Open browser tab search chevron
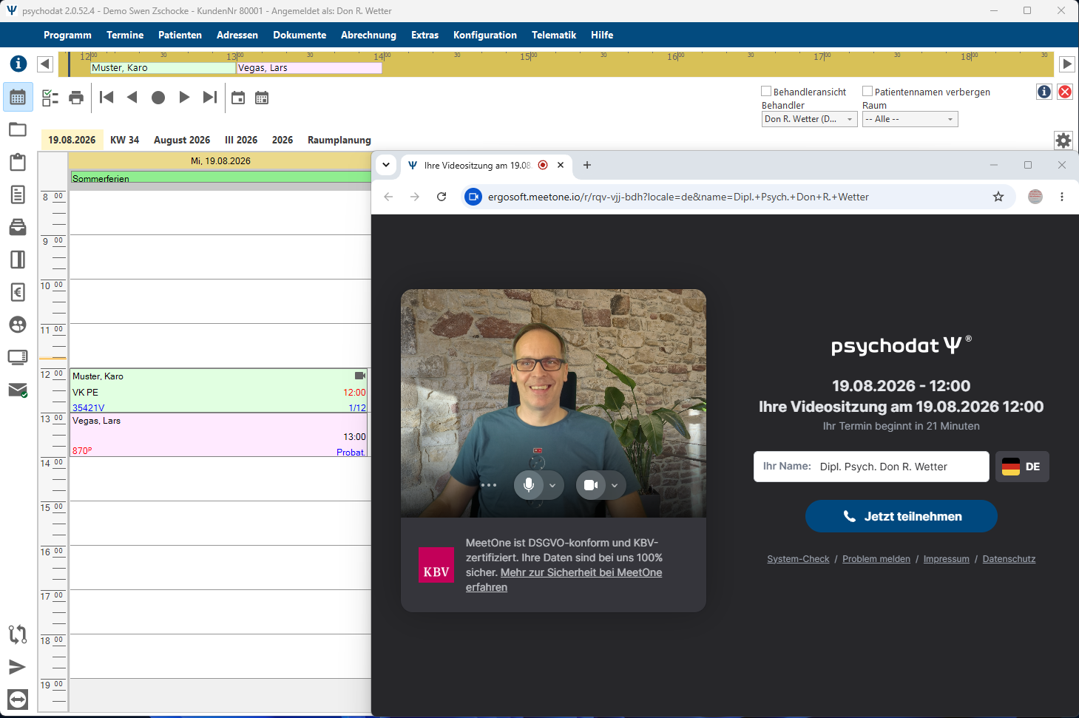The height and width of the screenshot is (718, 1079). (x=386, y=165)
